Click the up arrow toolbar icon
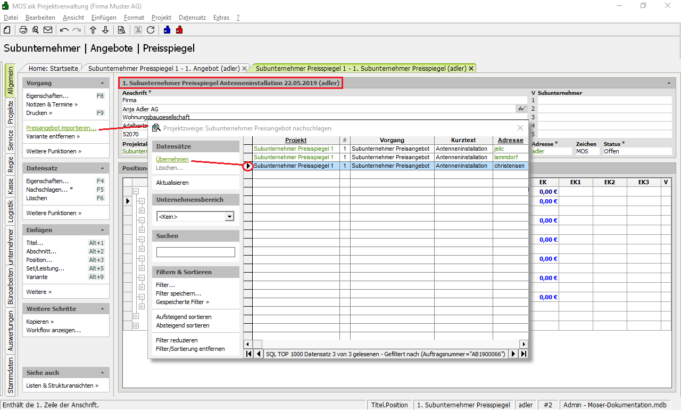 click(x=93, y=30)
